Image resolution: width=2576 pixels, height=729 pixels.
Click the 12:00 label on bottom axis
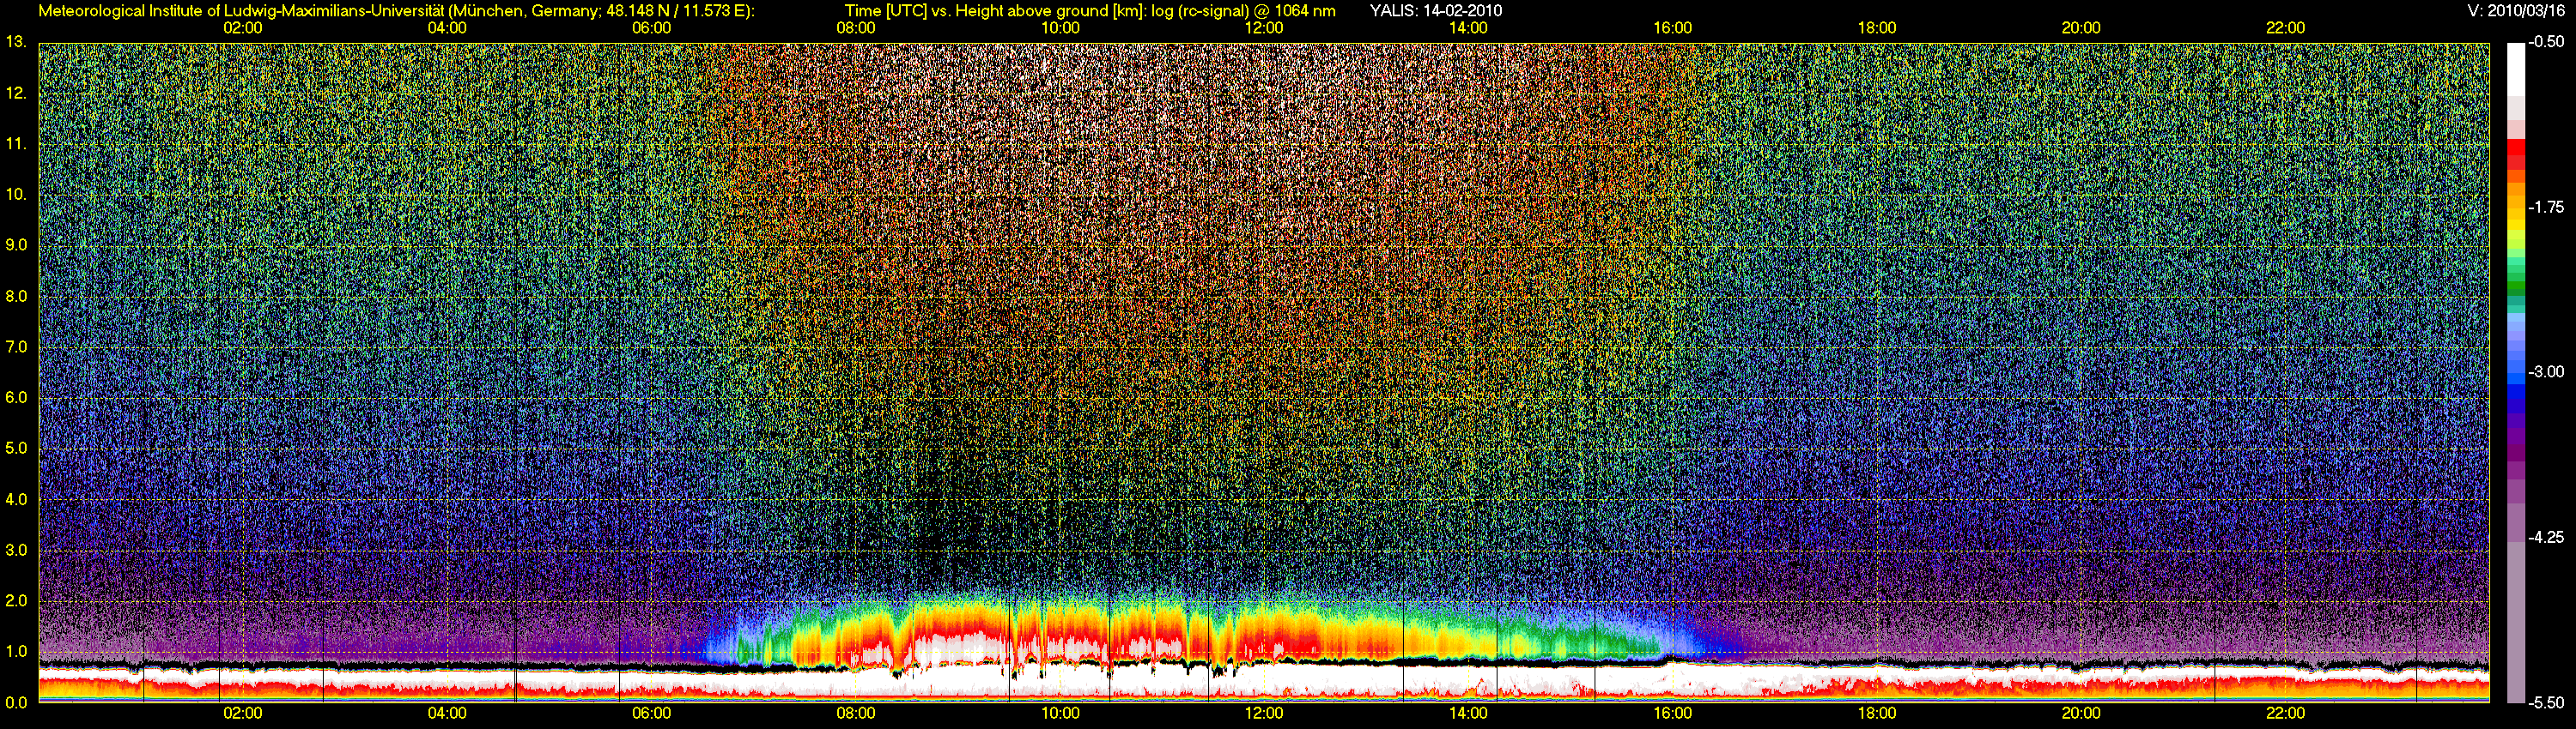coord(1264,714)
